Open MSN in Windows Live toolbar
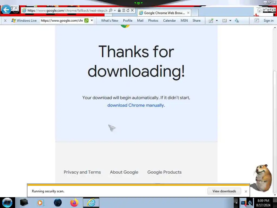277x208 pixels. point(184,21)
